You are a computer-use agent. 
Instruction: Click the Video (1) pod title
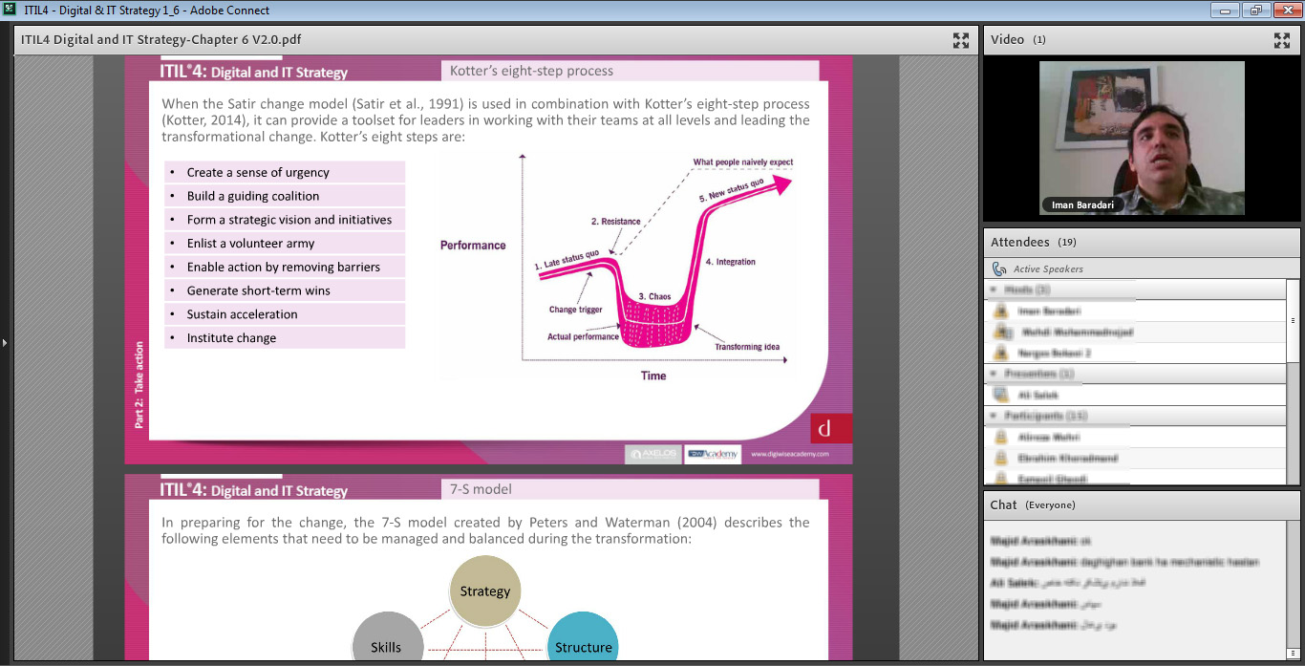coord(1018,39)
